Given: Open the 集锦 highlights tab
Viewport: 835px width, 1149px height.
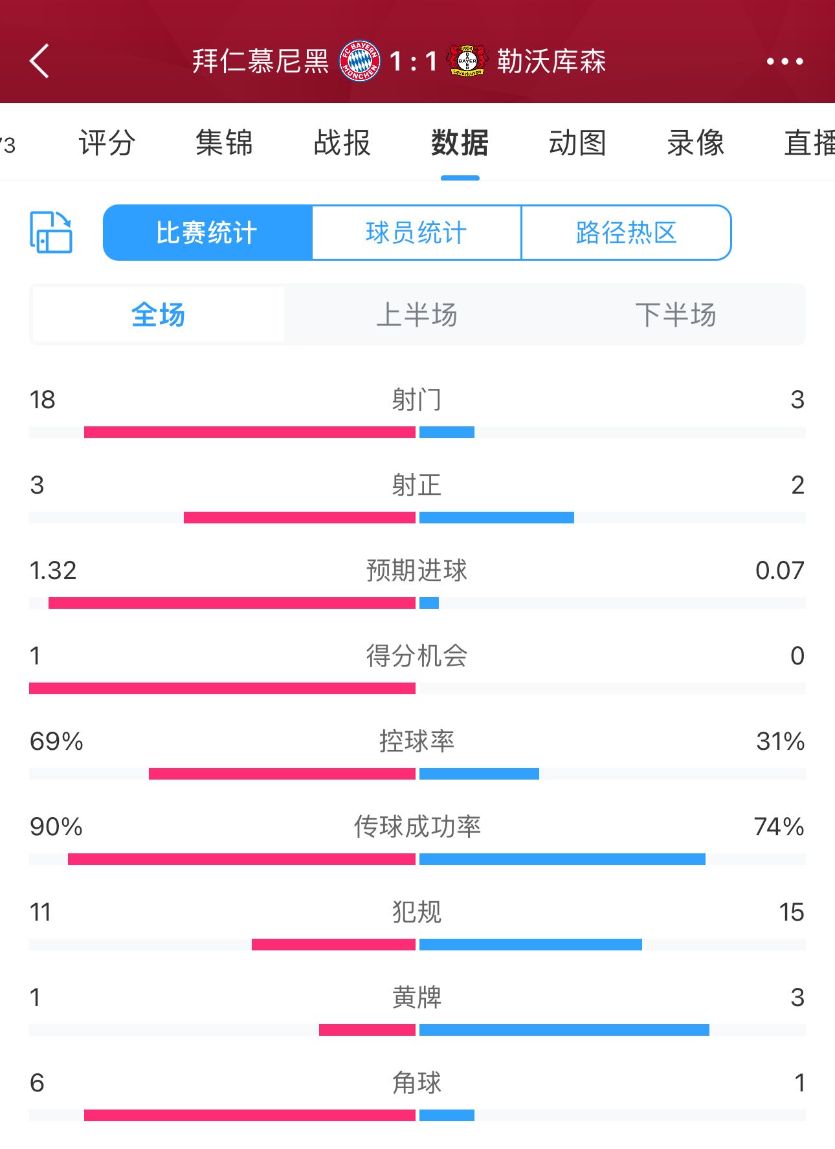Looking at the screenshot, I should [224, 143].
